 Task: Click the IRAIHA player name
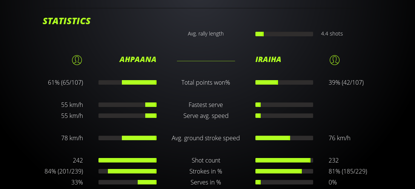268,60
